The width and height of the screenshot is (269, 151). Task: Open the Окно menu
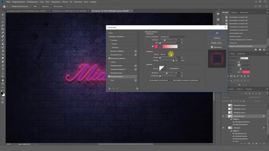click(x=86, y=2)
